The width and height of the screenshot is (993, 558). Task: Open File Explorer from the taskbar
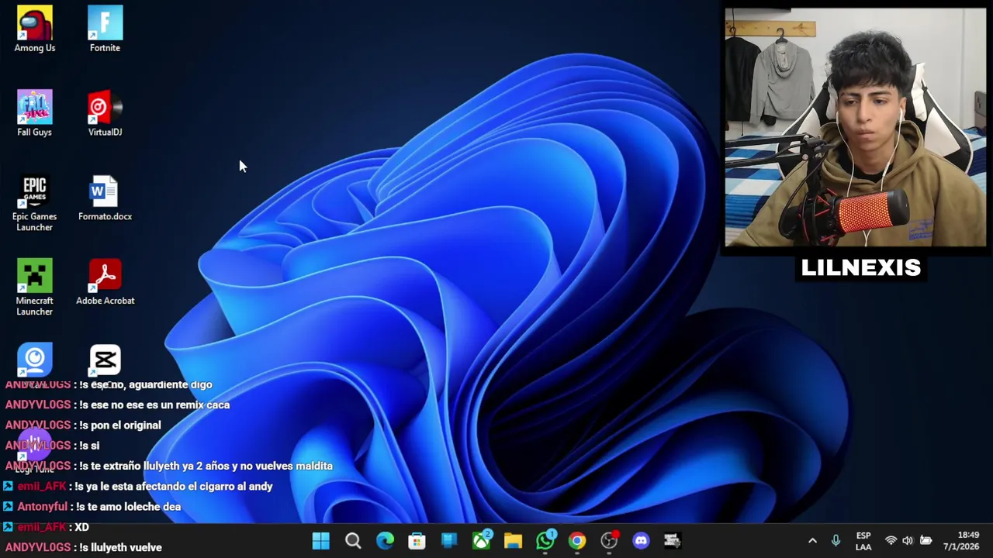(513, 540)
